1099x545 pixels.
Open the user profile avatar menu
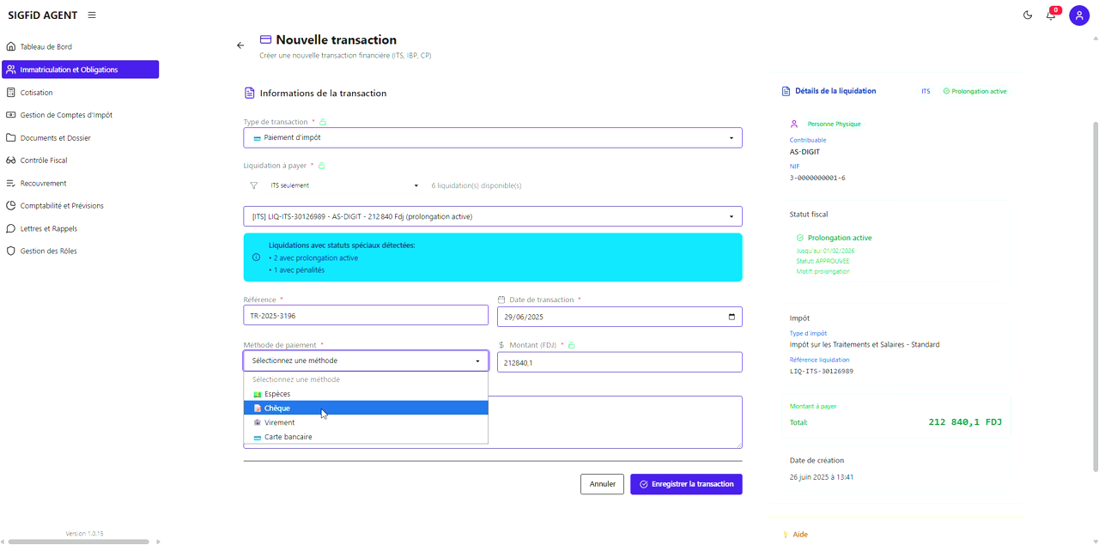click(1079, 15)
